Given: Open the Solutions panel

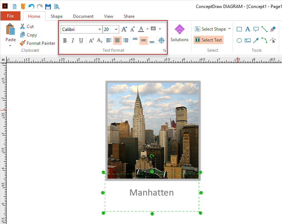Looking at the screenshot, I should tap(179, 33).
